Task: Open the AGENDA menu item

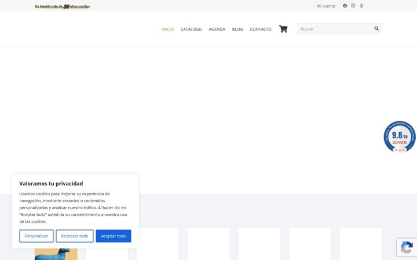Action: (217, 29)
